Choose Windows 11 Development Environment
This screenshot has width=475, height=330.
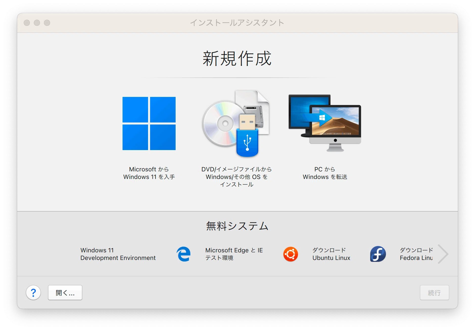[x=118, y=254]
